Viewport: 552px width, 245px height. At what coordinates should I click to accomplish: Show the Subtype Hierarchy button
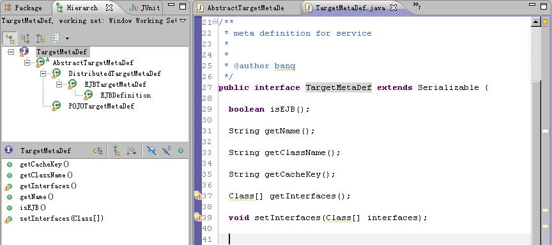[40, 38]
